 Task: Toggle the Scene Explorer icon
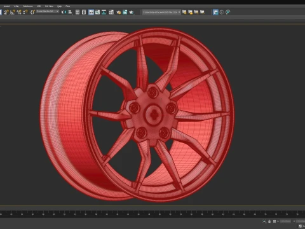(78, 12)
